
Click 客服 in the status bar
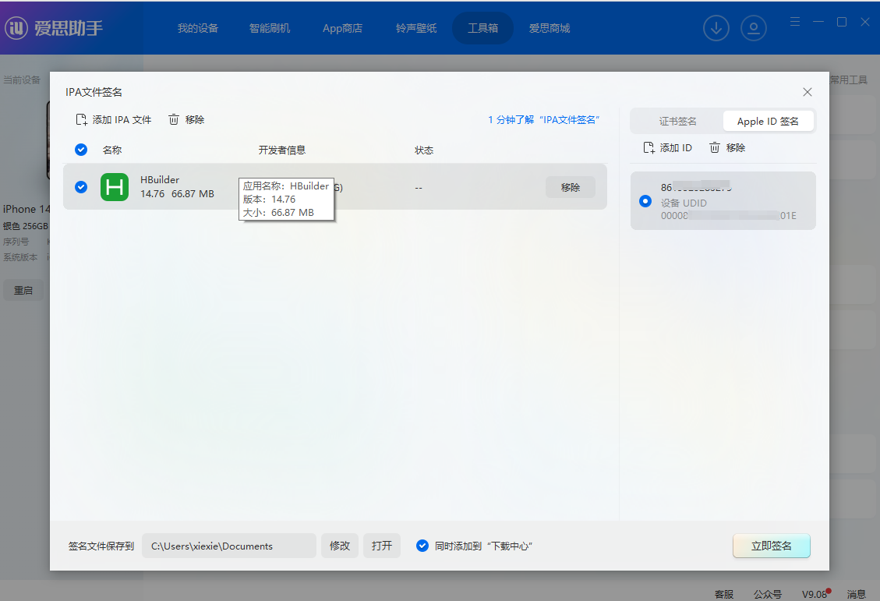(724, 594)
